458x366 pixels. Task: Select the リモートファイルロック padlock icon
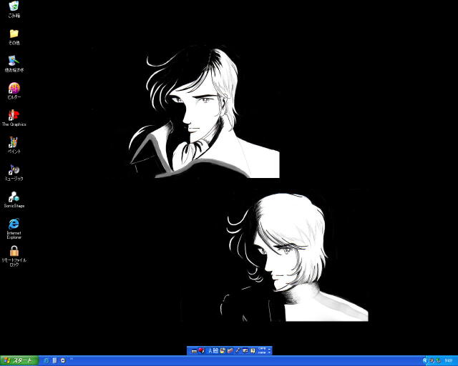(14, 256)
